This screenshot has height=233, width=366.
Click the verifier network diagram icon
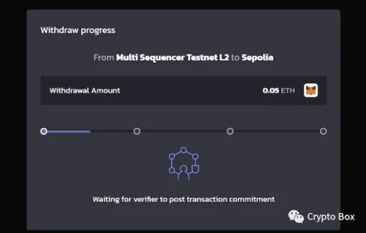click(183, 163)
